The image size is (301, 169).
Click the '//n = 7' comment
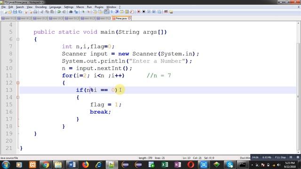[159, 76]
